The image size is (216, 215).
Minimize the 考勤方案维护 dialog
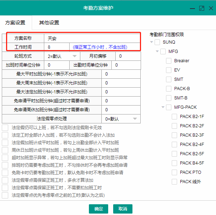click(x=192, y=8)
